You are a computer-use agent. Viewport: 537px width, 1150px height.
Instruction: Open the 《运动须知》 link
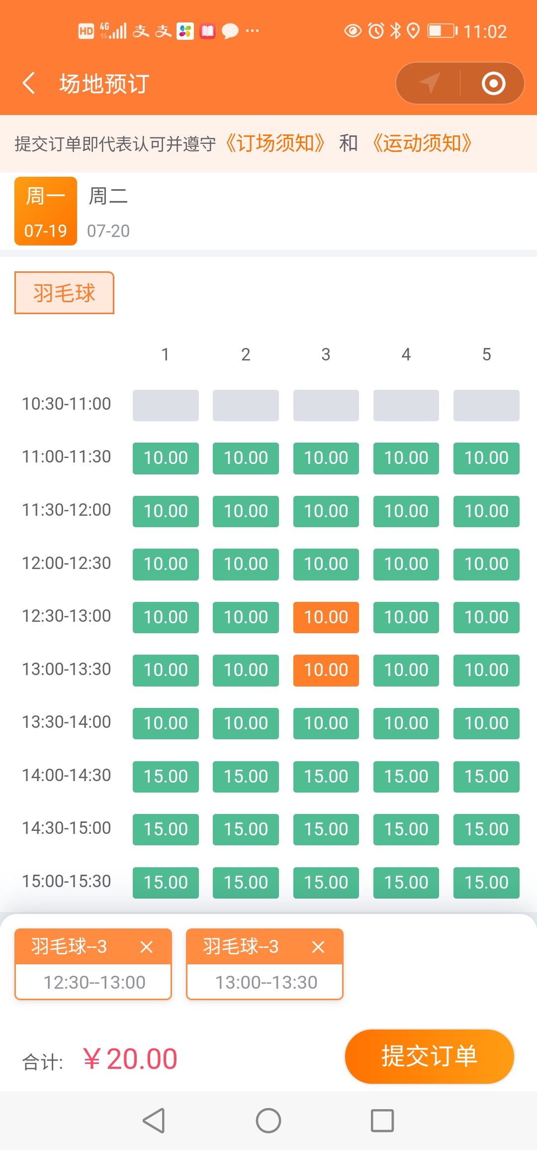422,143
